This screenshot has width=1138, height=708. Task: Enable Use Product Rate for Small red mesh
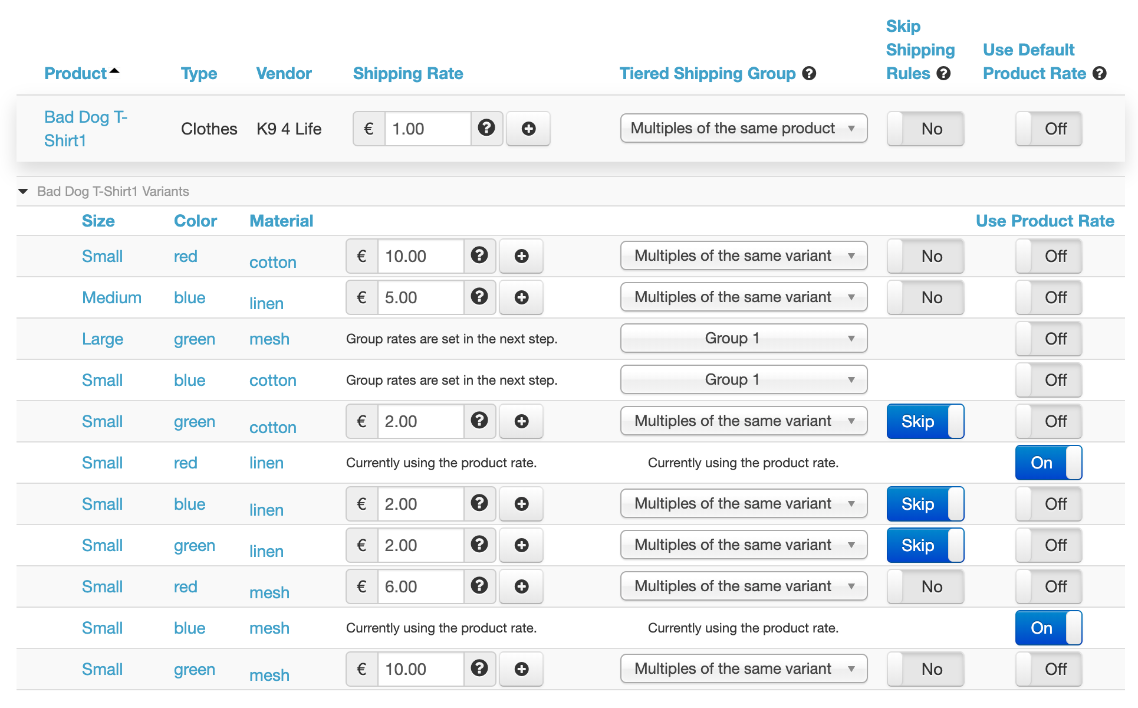1048,586
